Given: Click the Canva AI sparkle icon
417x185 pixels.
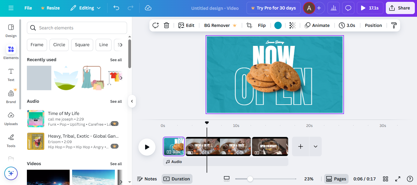Looking at the screenshot, I should click(11, 173).
